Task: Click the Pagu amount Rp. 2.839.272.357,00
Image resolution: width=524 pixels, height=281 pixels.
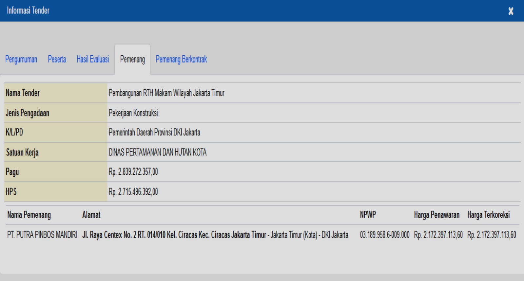Action: point(133,172)
